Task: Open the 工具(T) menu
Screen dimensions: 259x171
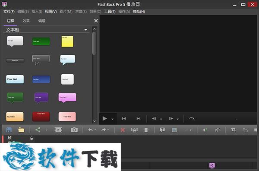Action: (x=110, y=12)
